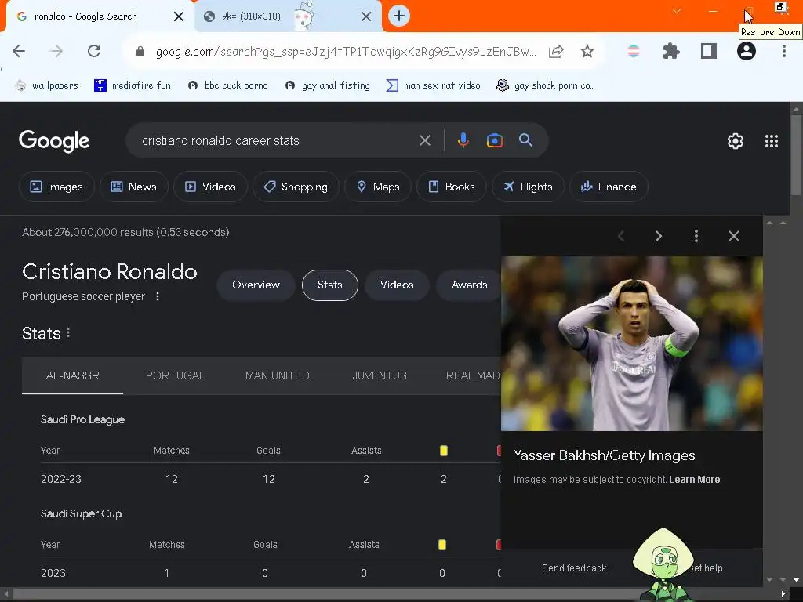Open the Chrome three-dot menu
Image resolution: width=803 pixels, height=602 pixels.
(783, 51)
